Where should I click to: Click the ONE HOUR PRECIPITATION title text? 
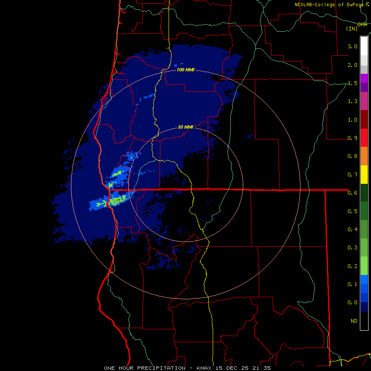(x=145, y=368)
